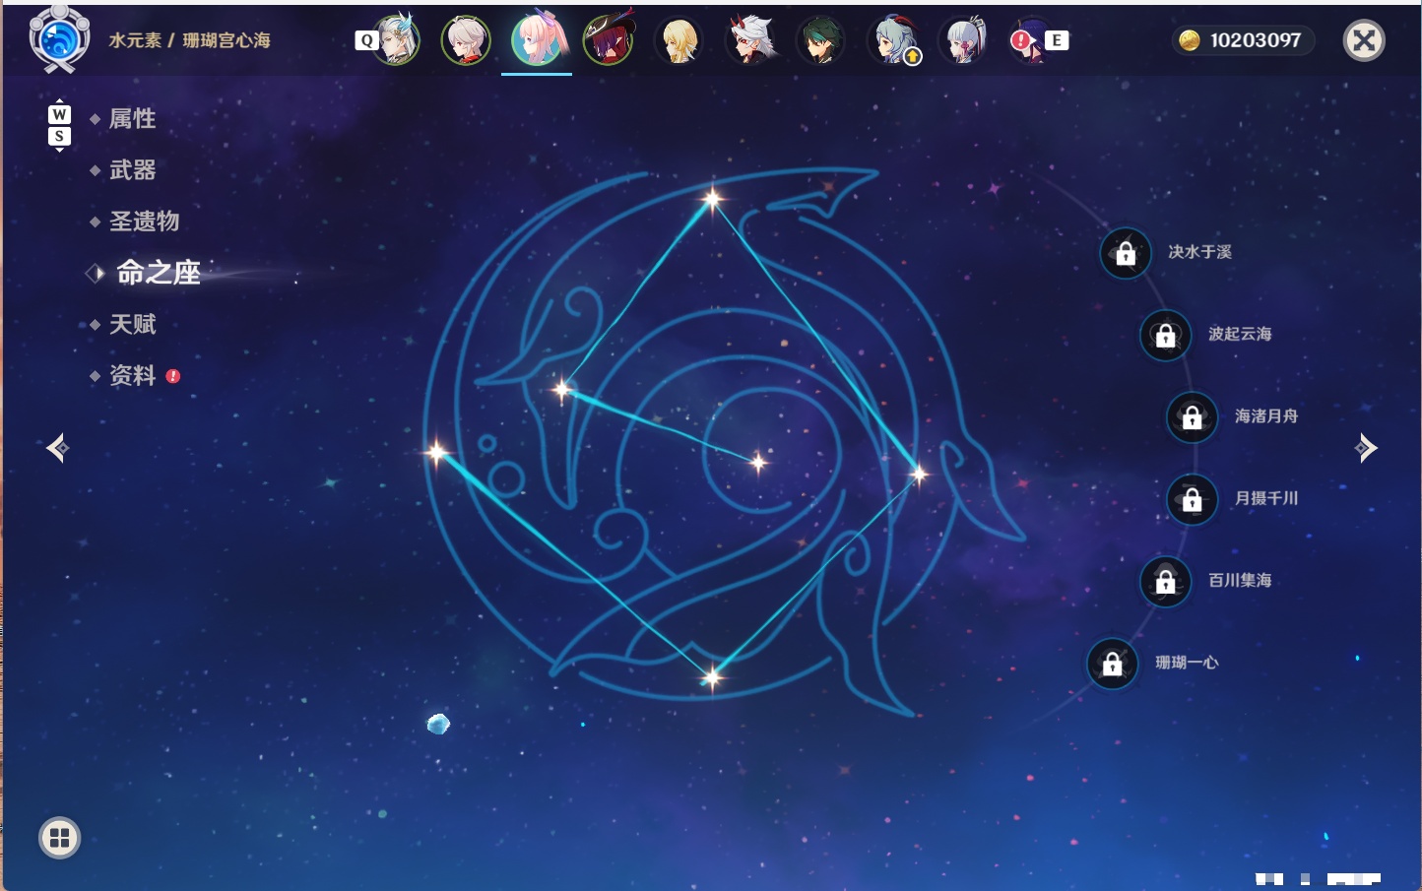Viewport: 1422px width, 891px height.
Task: Click the Mora balance 10203097
Action: [1244, 40]
